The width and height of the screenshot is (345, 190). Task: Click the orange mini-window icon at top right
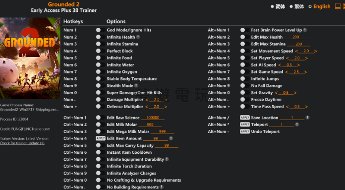[338, 6]
